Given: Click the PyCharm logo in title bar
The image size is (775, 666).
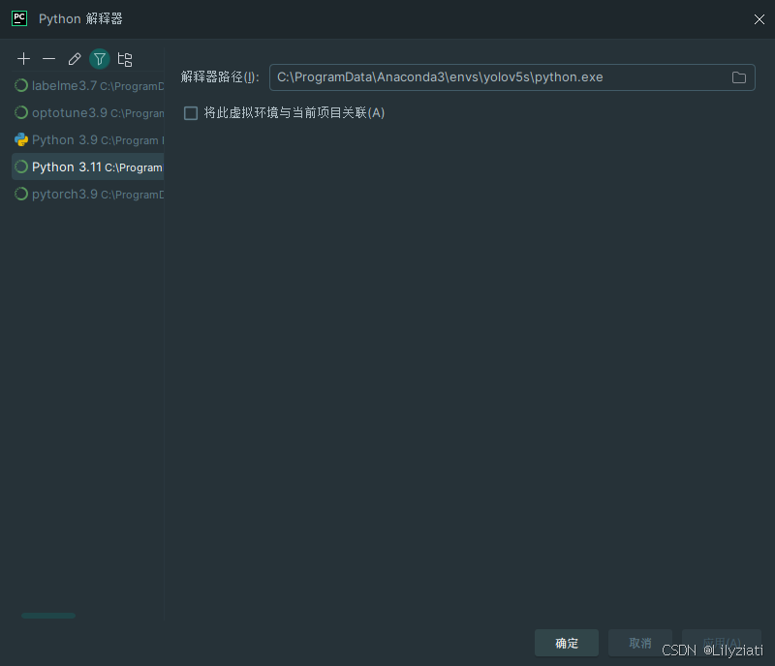Looking at the screenshot, I should pyautogui.click(x=19, y=18).
